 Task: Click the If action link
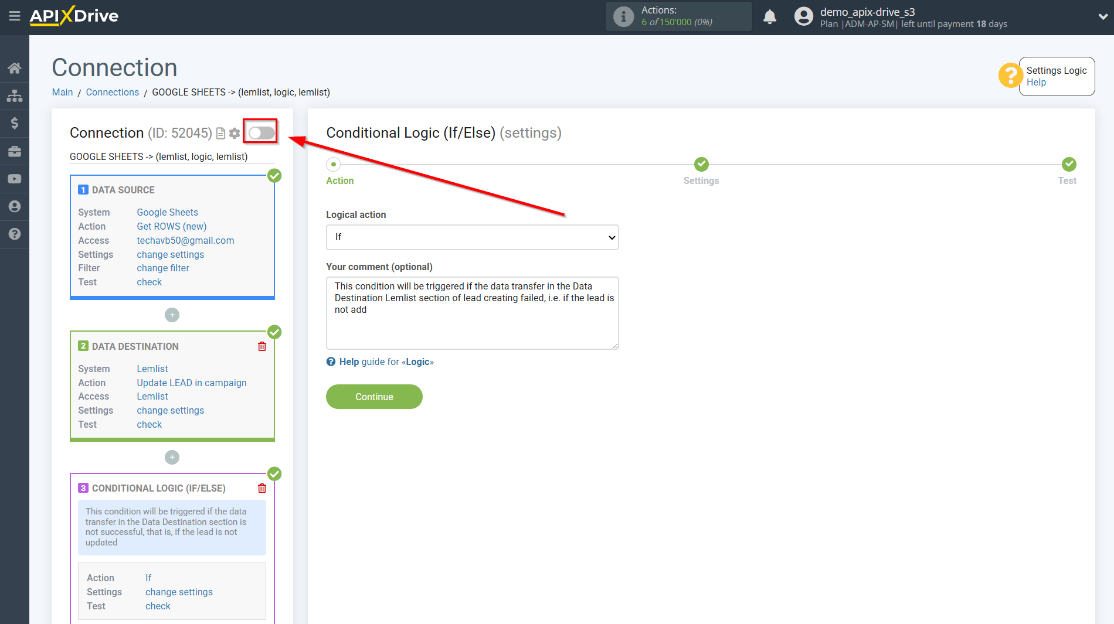(x=148, y=578)
